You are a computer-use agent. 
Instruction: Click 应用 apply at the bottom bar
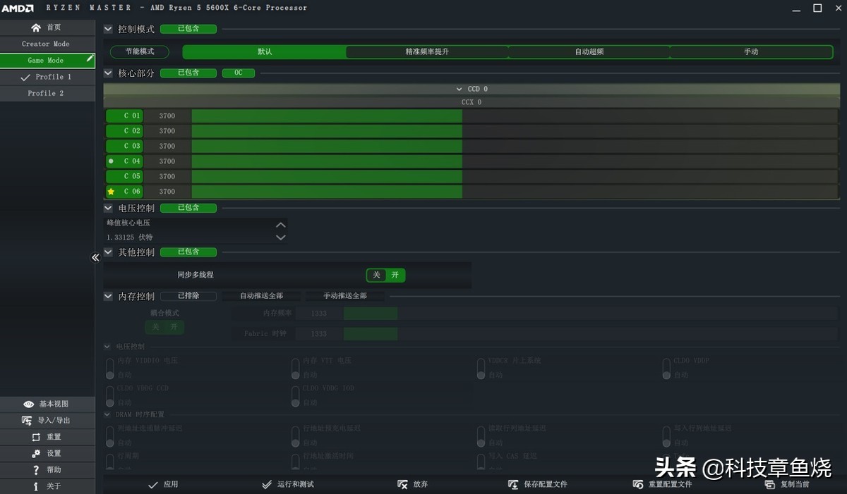pyautogui.click(x=163, y=484)
